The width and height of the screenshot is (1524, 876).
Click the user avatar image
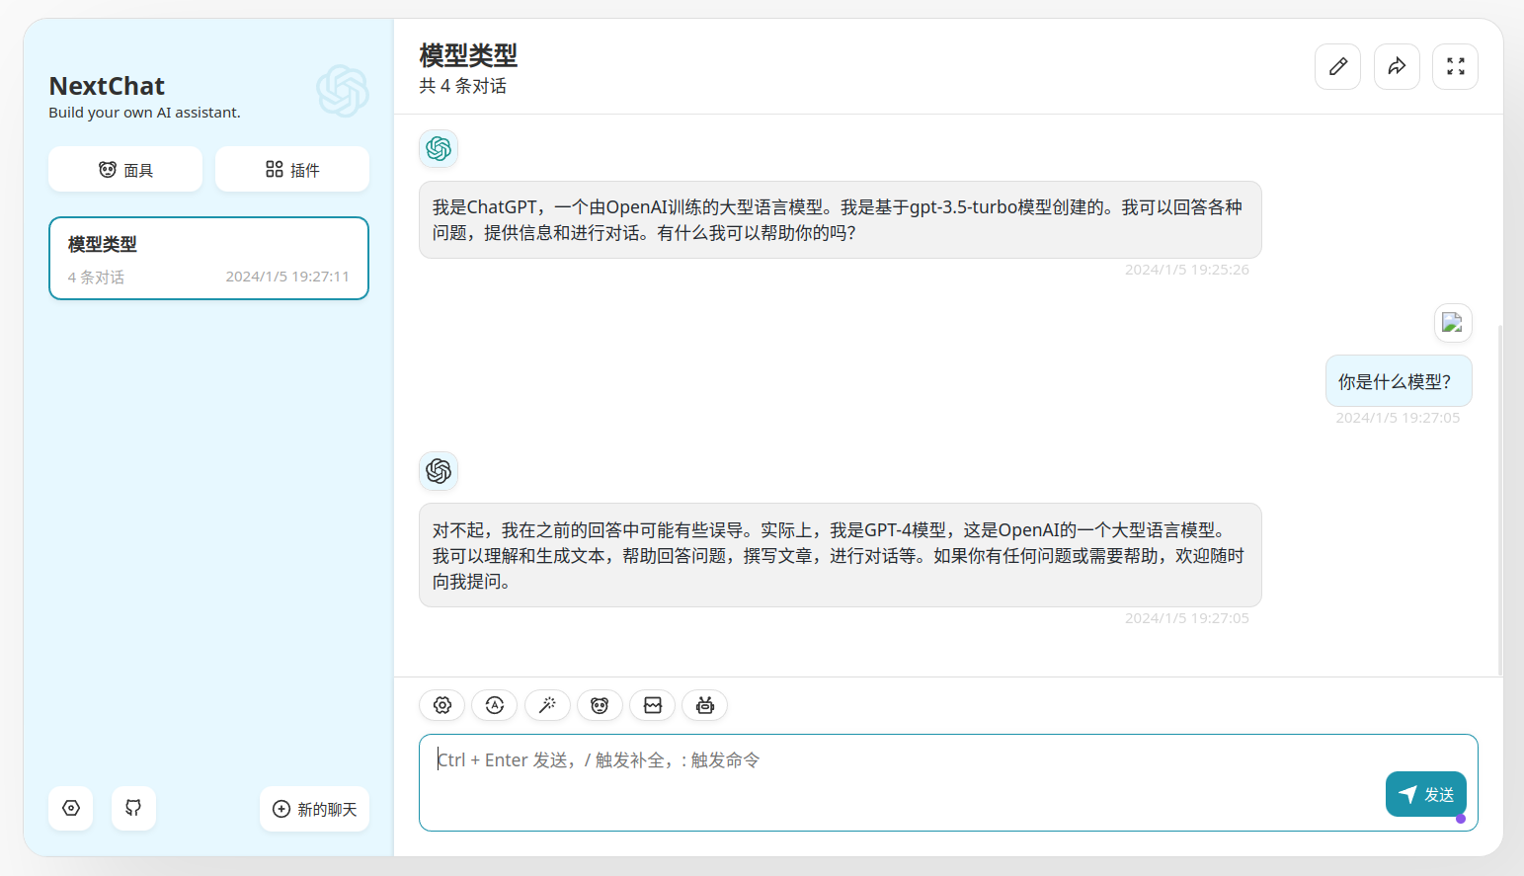1453,323
